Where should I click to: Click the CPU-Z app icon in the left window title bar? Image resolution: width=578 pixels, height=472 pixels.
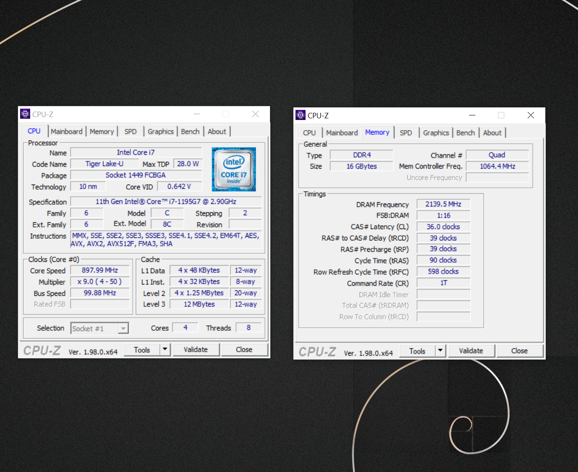tap(25, 114)
